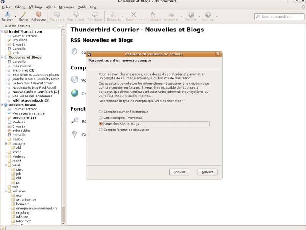Click the Transférer forward icon

pos(95,15)
